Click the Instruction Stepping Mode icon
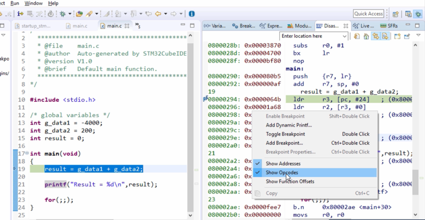This screenshot has height=220, width=425. click(x=20, y=14)
